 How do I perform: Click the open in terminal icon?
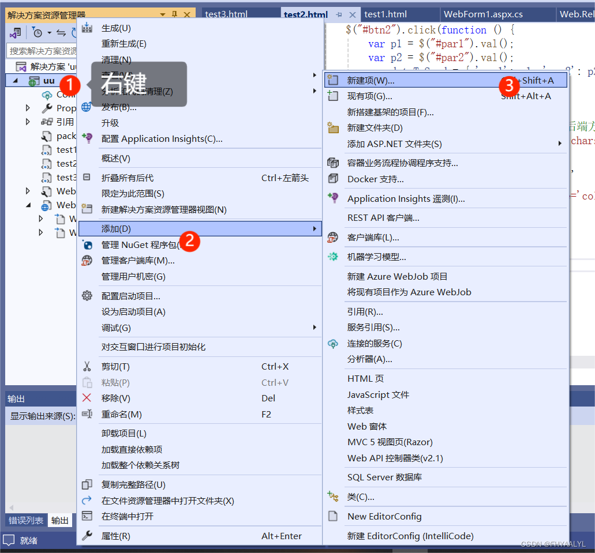coord(87,516)
